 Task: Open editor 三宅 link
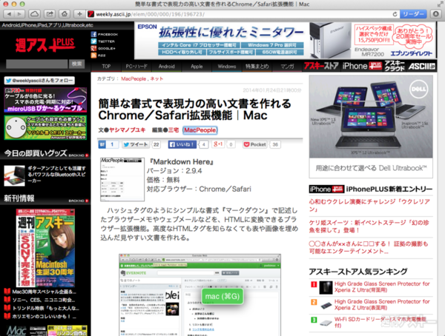tap(174, 130)
